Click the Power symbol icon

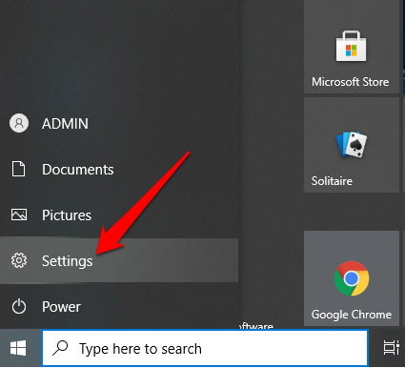click(19, 306)
